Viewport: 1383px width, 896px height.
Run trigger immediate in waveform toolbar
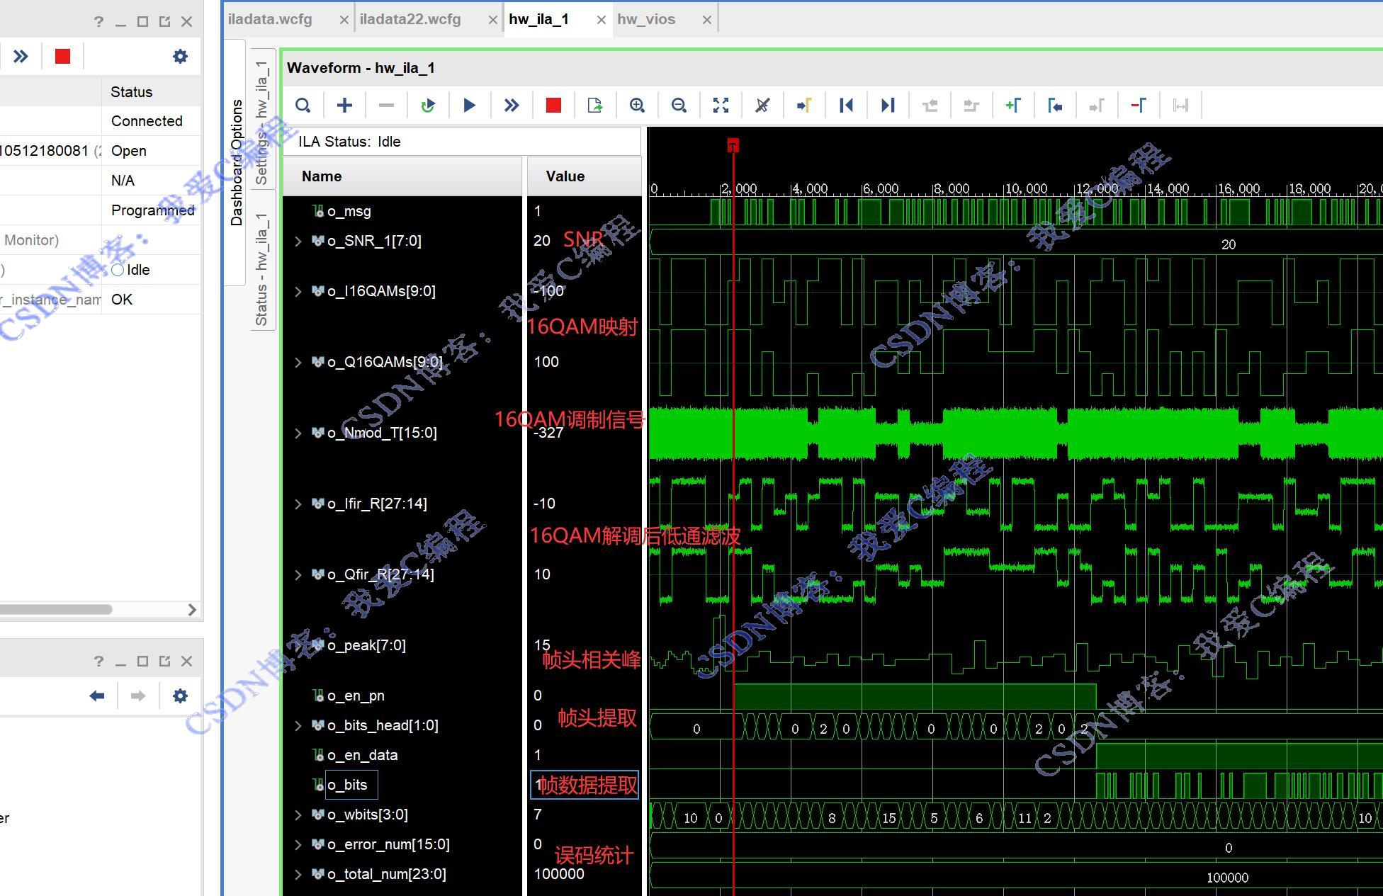tap(512, 106)
